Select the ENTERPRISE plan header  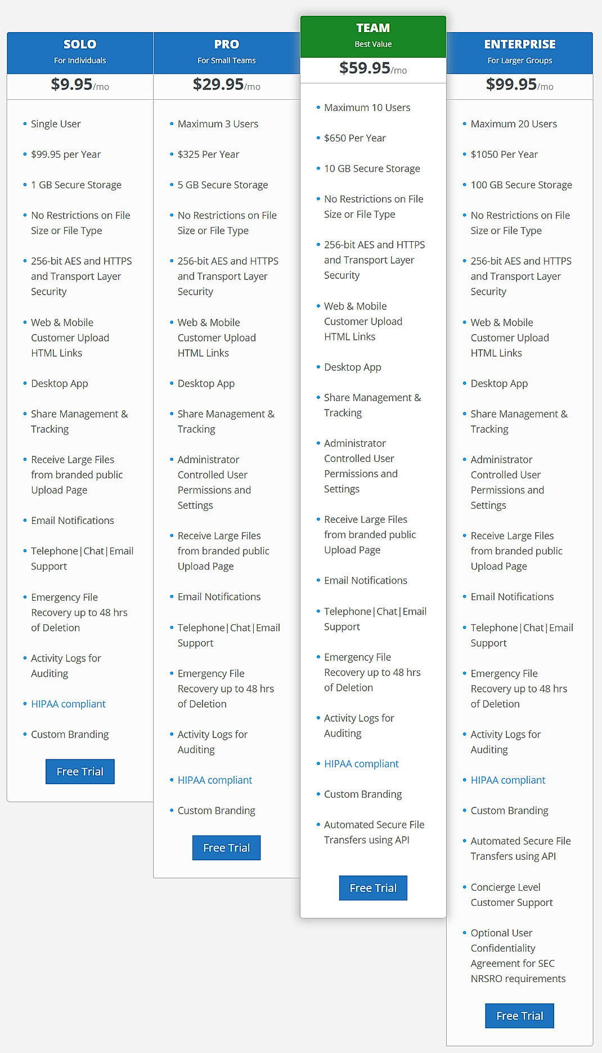click(519, 52)
